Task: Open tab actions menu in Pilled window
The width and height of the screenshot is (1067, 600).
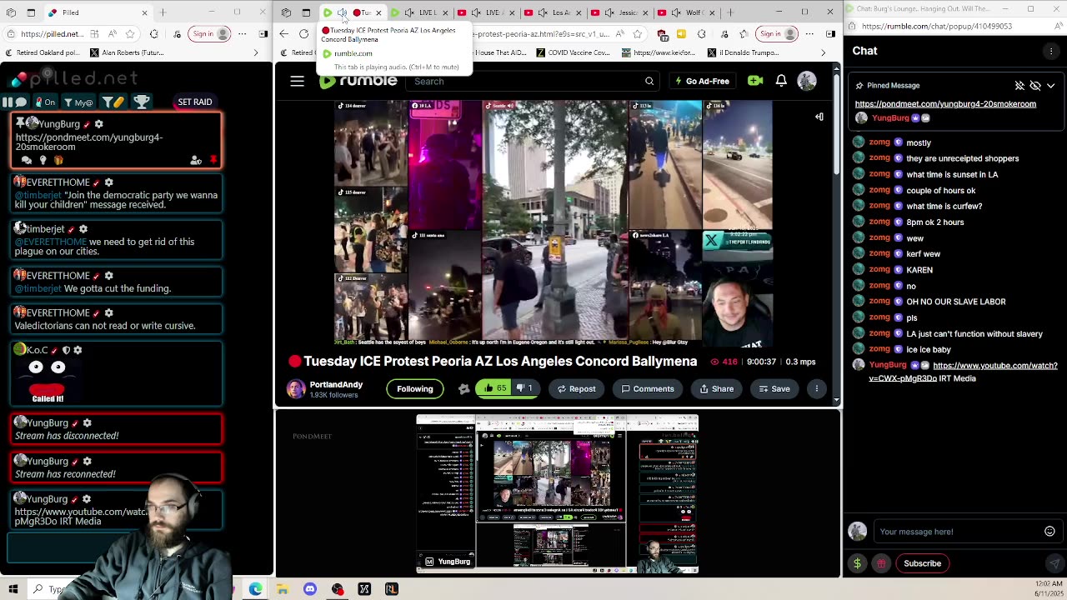Action: 31,12
